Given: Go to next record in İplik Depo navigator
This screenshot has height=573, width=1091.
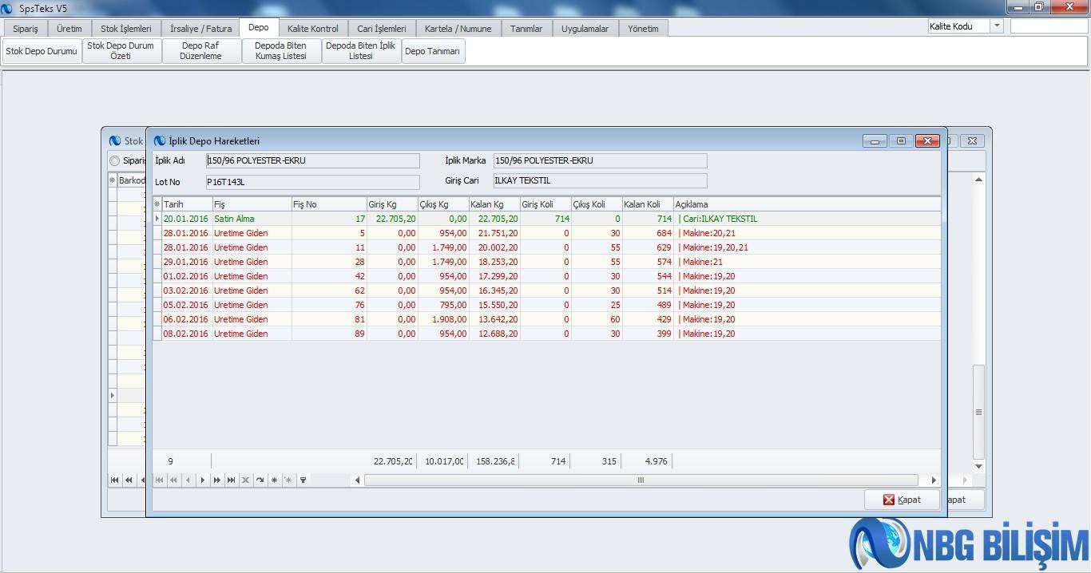Looking at the screenshot, I should click(x=202, y=480).
